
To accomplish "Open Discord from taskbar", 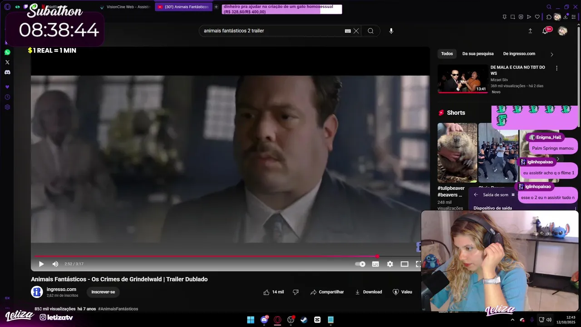I will pos(264,320).
